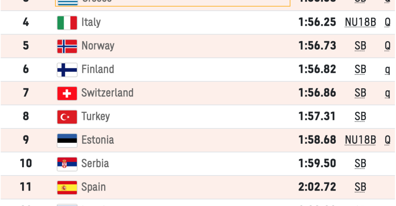Click the Spain flag icon
The height and width of the screenshot is (206, 396).
pos(67,187)
